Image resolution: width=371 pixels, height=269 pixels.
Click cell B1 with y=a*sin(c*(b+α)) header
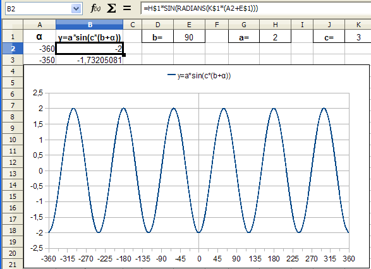pos(90,37)
